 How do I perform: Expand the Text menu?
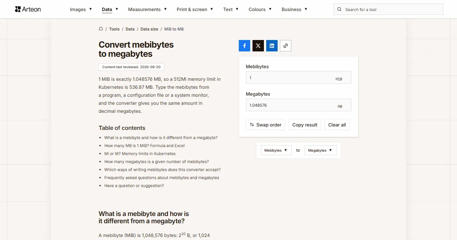(231, 10)
